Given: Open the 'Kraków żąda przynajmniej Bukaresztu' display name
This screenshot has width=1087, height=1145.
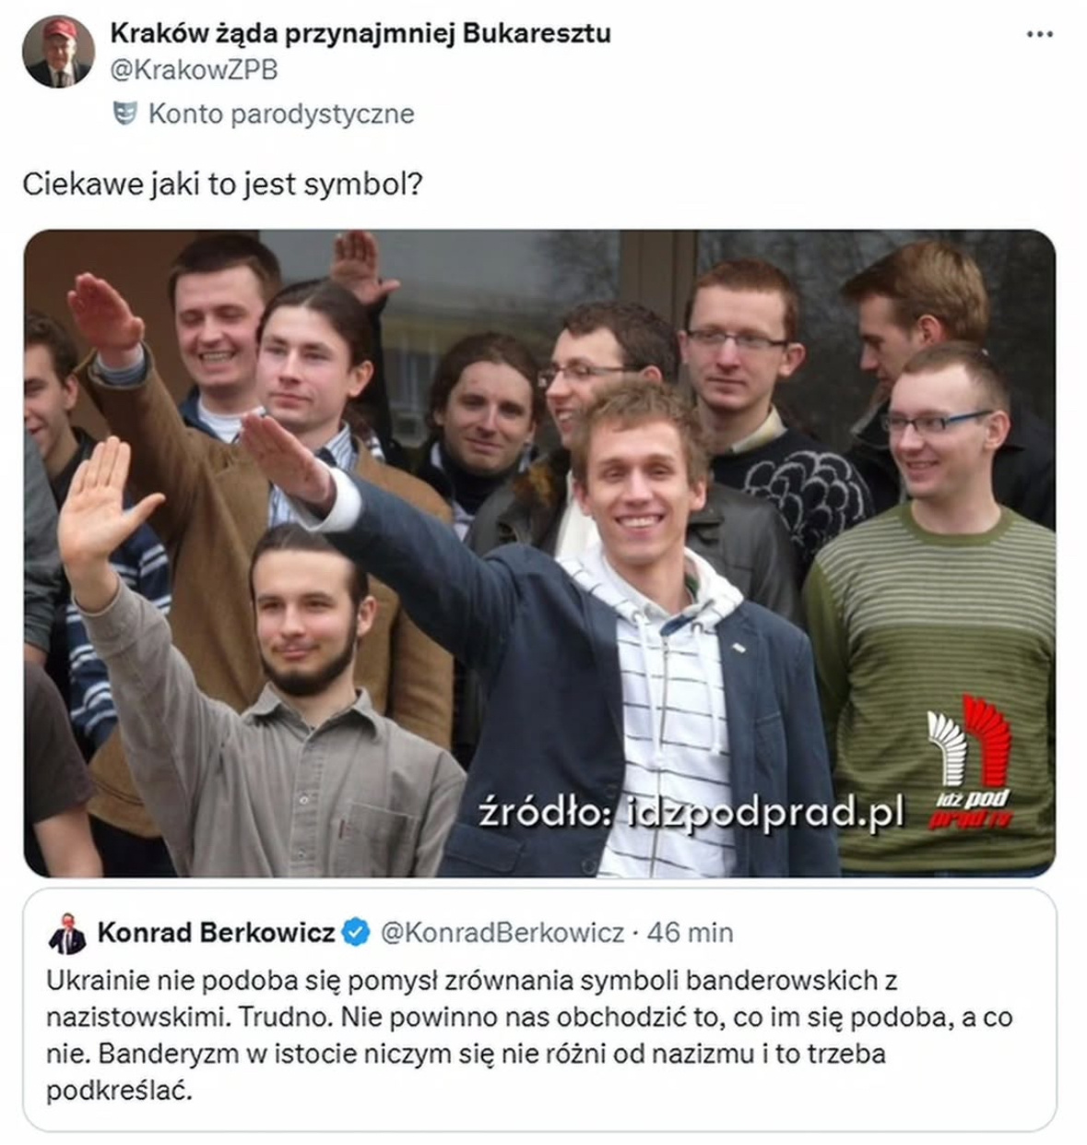Looking at the screenshot, I should (x=360, y=33).
